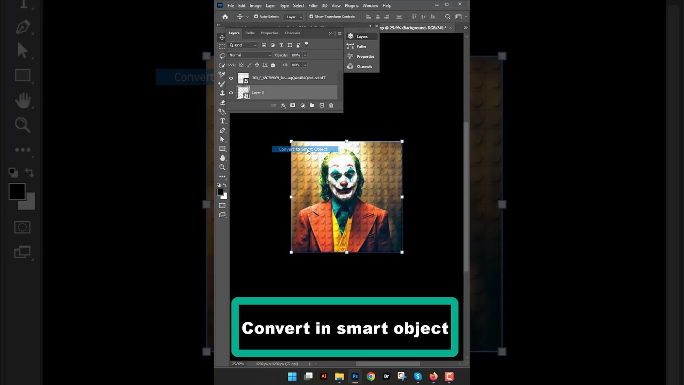The height and width of the screenshot is (385, 684).
Task: Select the Hand tool
Action: coord(222,158)
